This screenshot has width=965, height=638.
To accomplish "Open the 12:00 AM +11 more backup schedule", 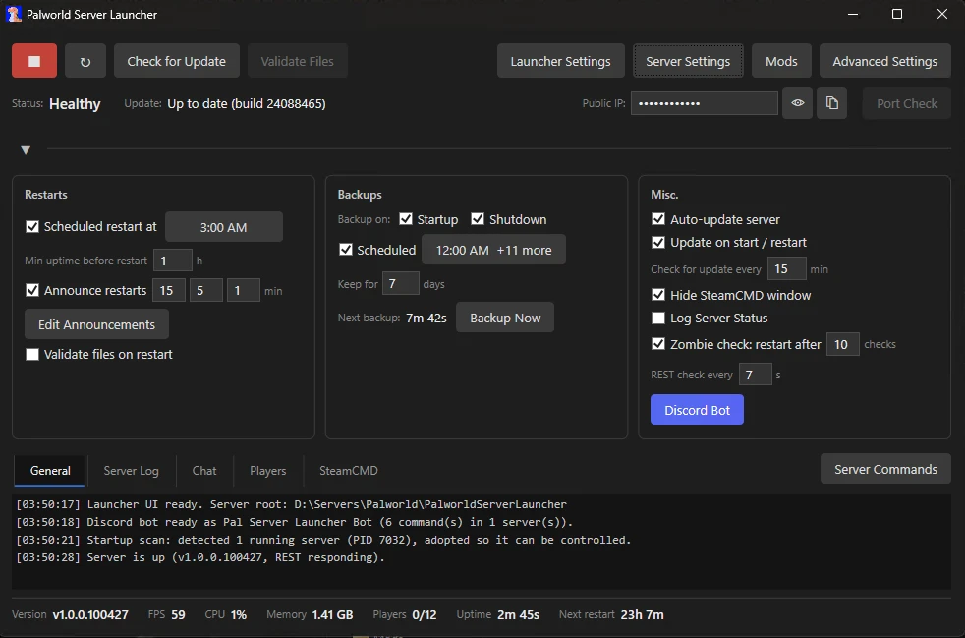I will tap(493, 250).
